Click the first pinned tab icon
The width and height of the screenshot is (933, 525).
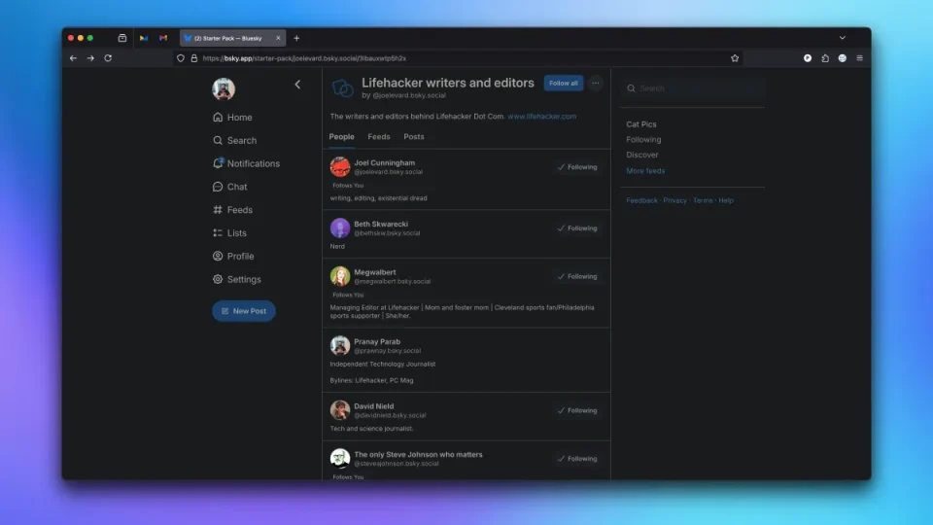click(x=144, y=38)
